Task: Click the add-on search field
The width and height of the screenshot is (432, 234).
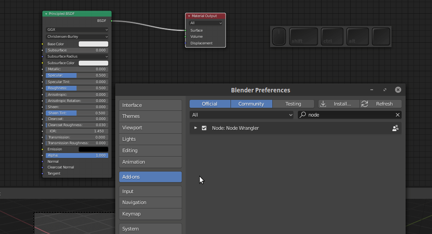Action: 350,115
